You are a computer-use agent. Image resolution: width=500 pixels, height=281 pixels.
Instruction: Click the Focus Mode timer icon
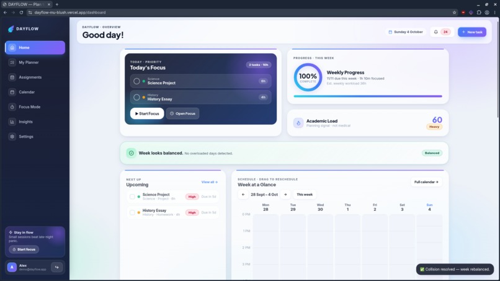[x=12, y=107]
